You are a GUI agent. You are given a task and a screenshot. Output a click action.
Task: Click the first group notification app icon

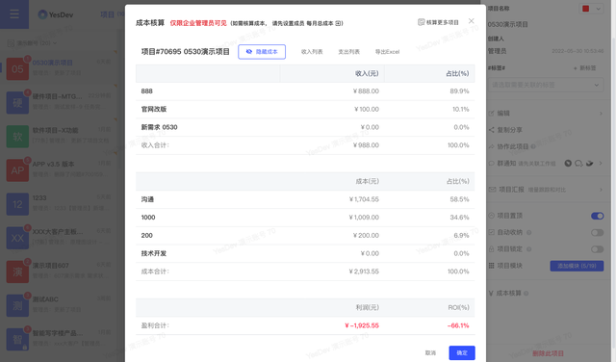568,163
